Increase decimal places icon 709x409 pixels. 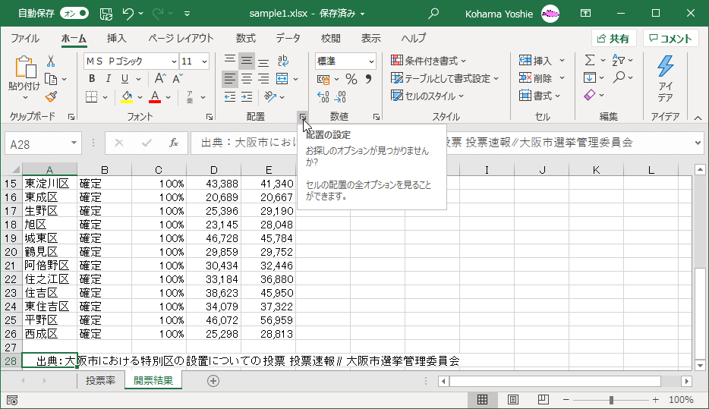coord(323,96)
